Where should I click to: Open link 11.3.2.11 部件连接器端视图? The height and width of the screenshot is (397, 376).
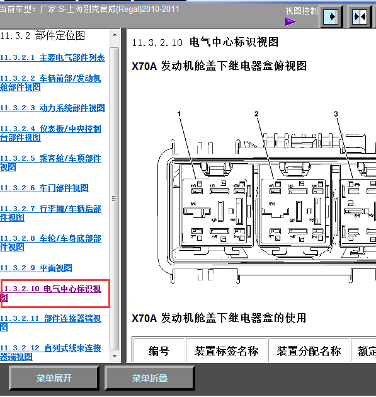point(50,323)
